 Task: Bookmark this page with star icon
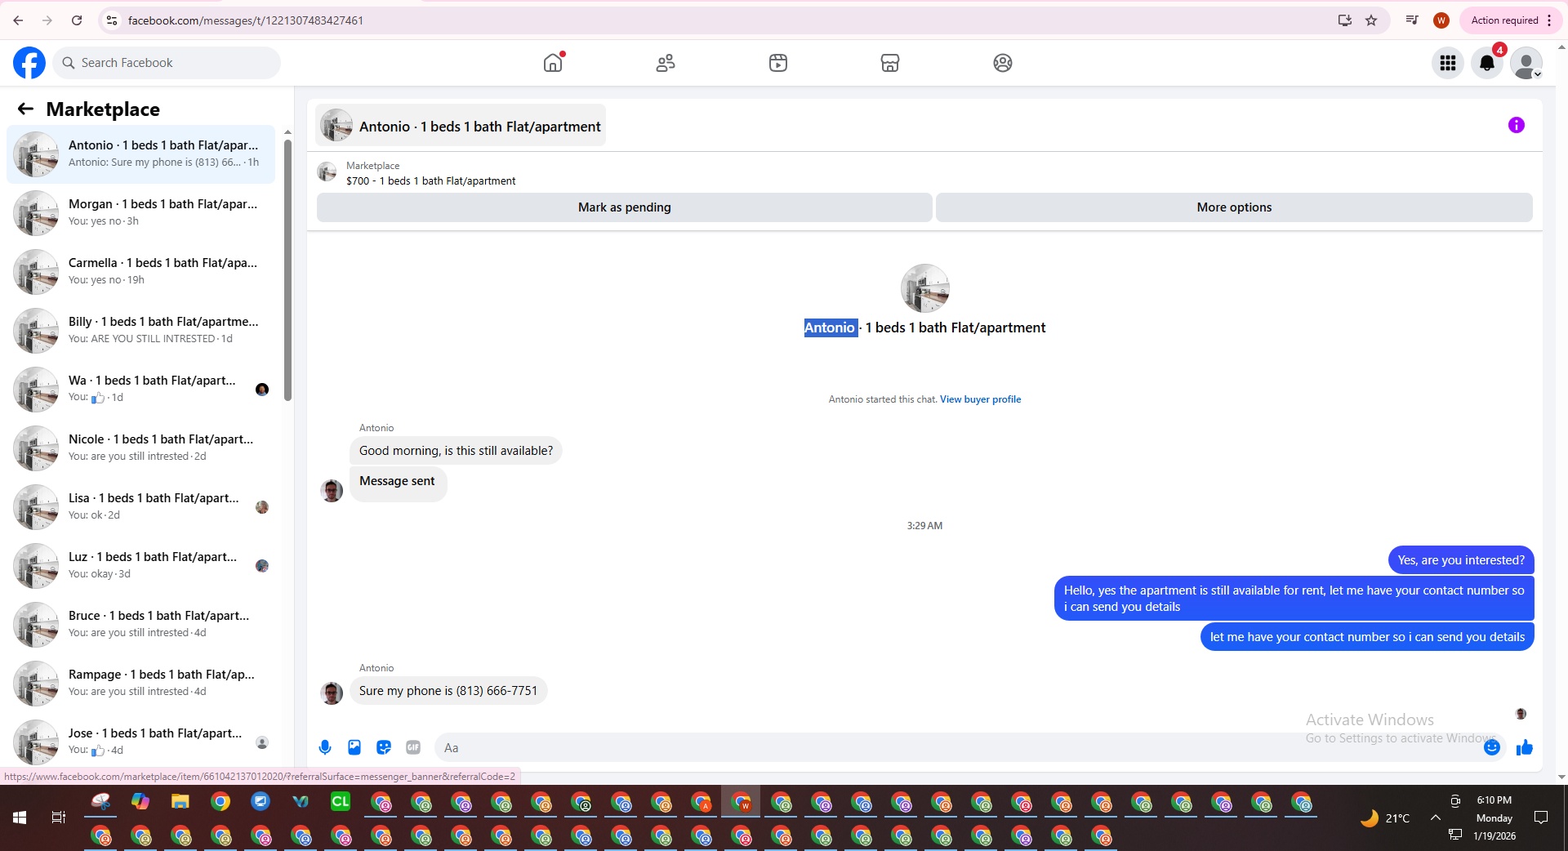(x=1371, y=20)
